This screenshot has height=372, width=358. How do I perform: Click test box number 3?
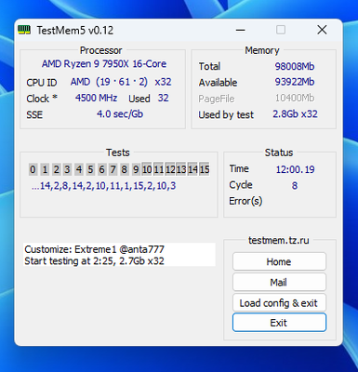pyautogui.click(x=67, y=169)
